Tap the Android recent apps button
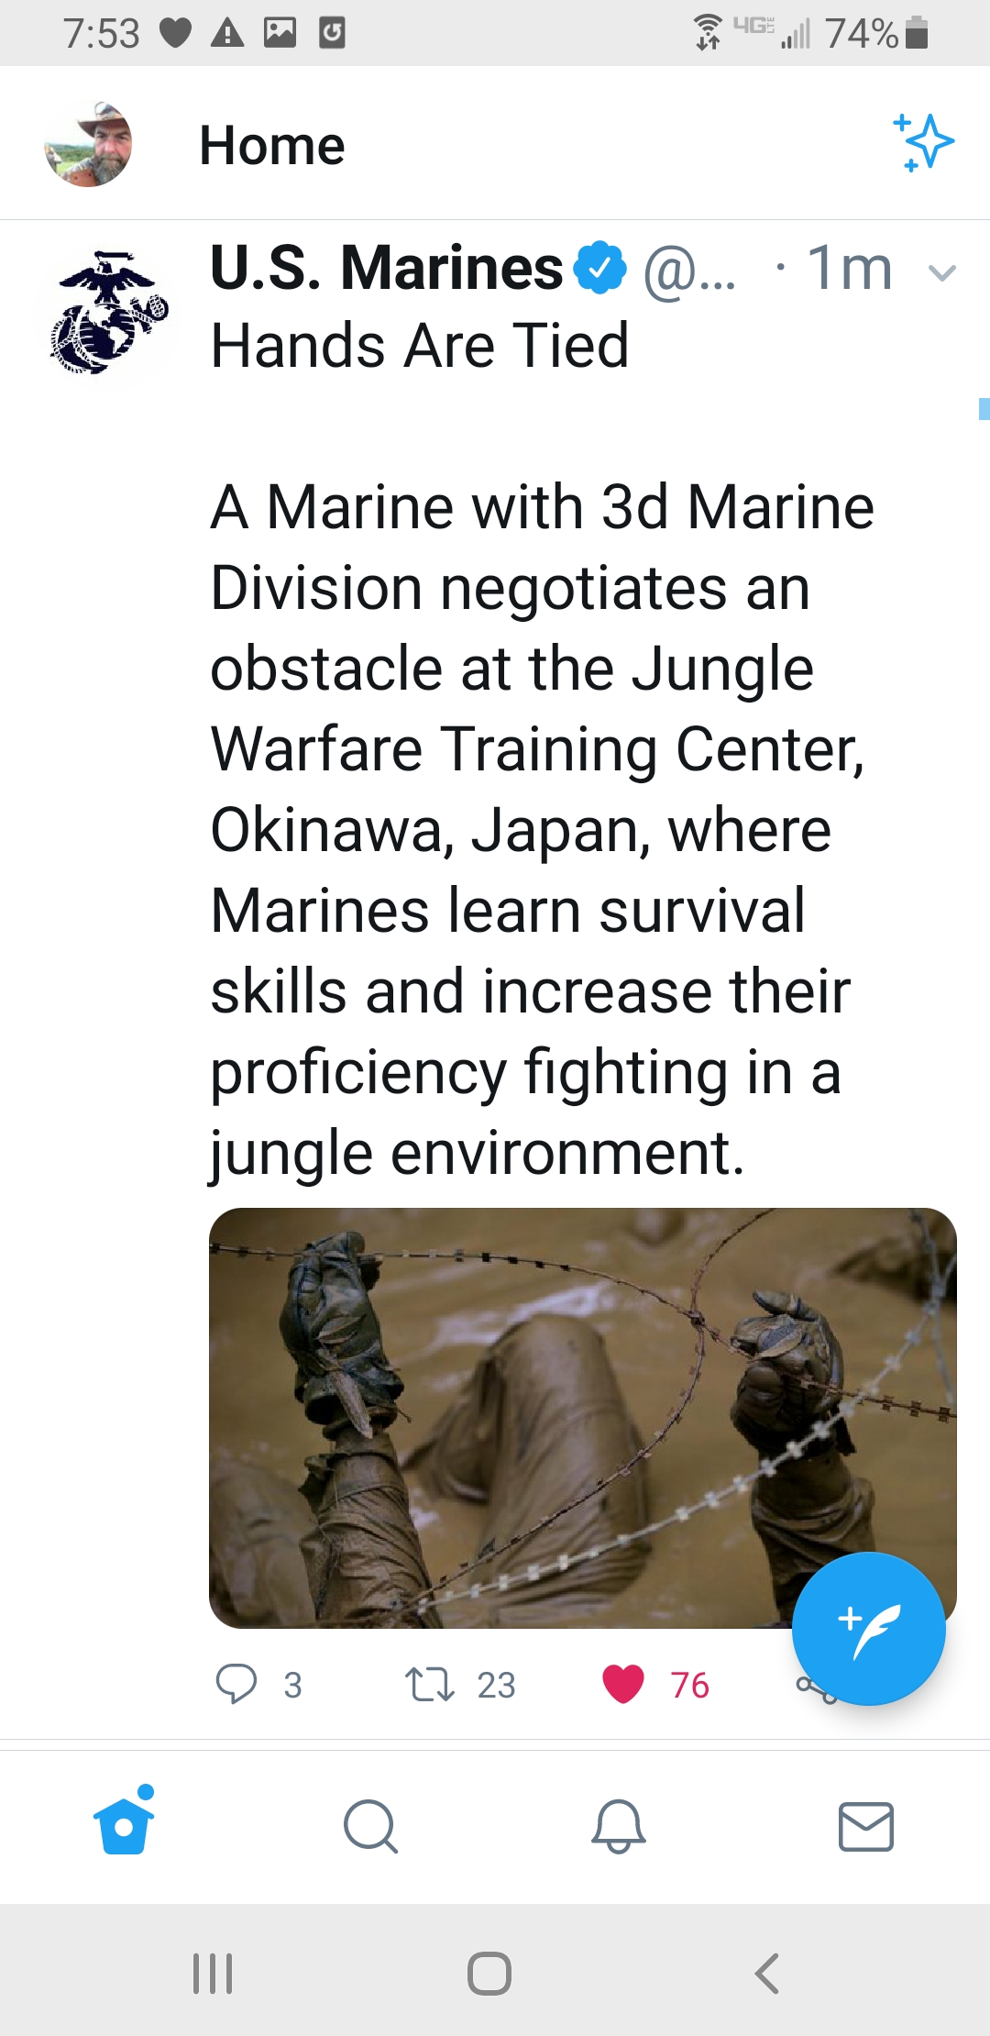This screenshot has height=2036, width=990. pos(213,1973)
